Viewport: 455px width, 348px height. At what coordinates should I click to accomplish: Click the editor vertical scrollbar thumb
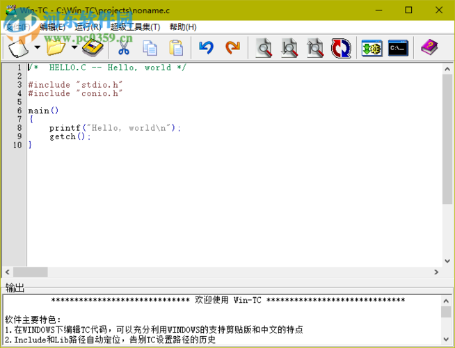tap(447, 139)
